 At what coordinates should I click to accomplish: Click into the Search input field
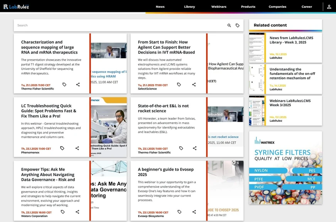tap(116, 25)
